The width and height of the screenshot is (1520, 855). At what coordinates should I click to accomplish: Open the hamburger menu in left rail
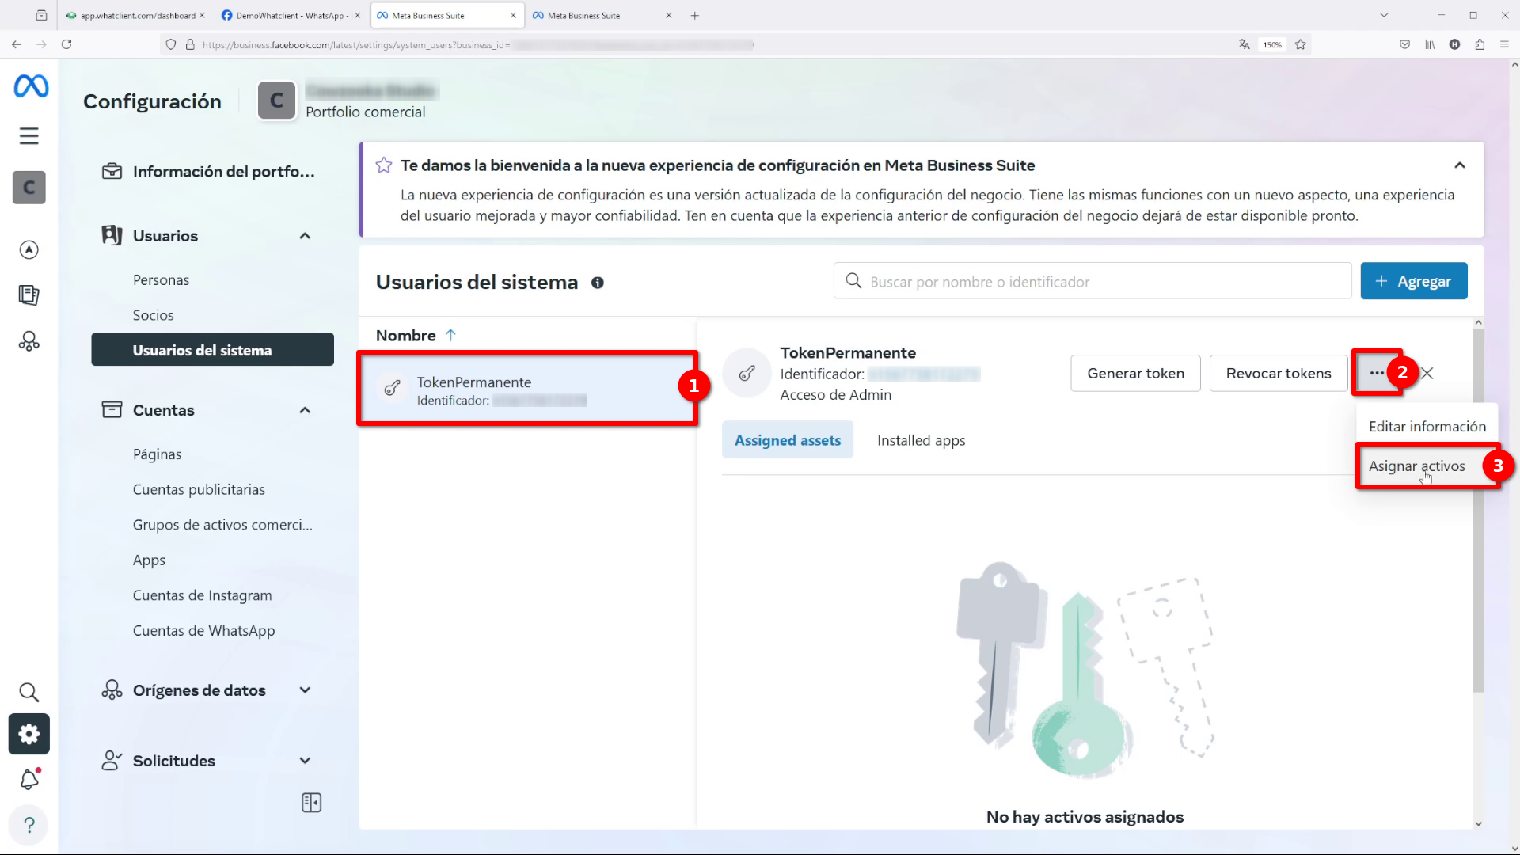29,136
